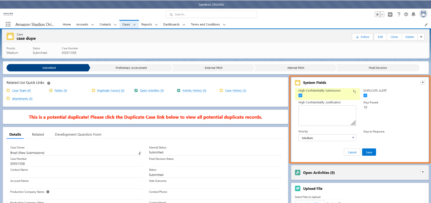Click the Follow button
The height and width of the screenshot is (203, 431).
[x=362, y=37]
